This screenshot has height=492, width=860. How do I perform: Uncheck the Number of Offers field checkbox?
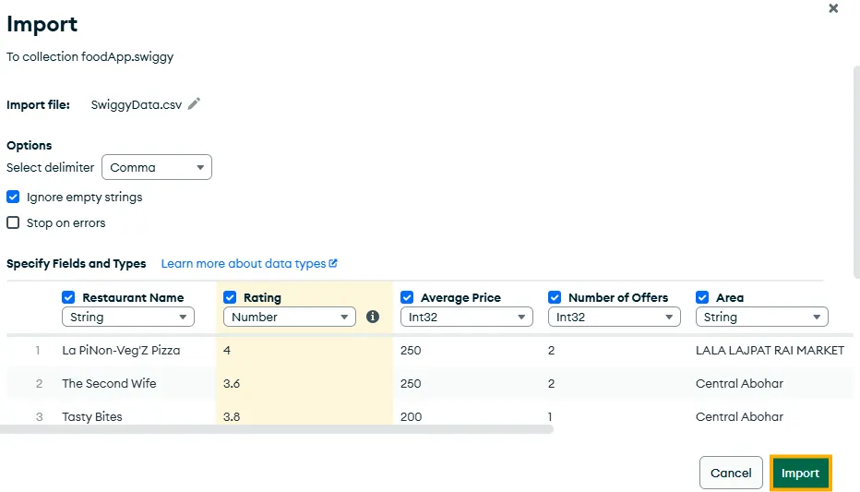tap(555, 297)
